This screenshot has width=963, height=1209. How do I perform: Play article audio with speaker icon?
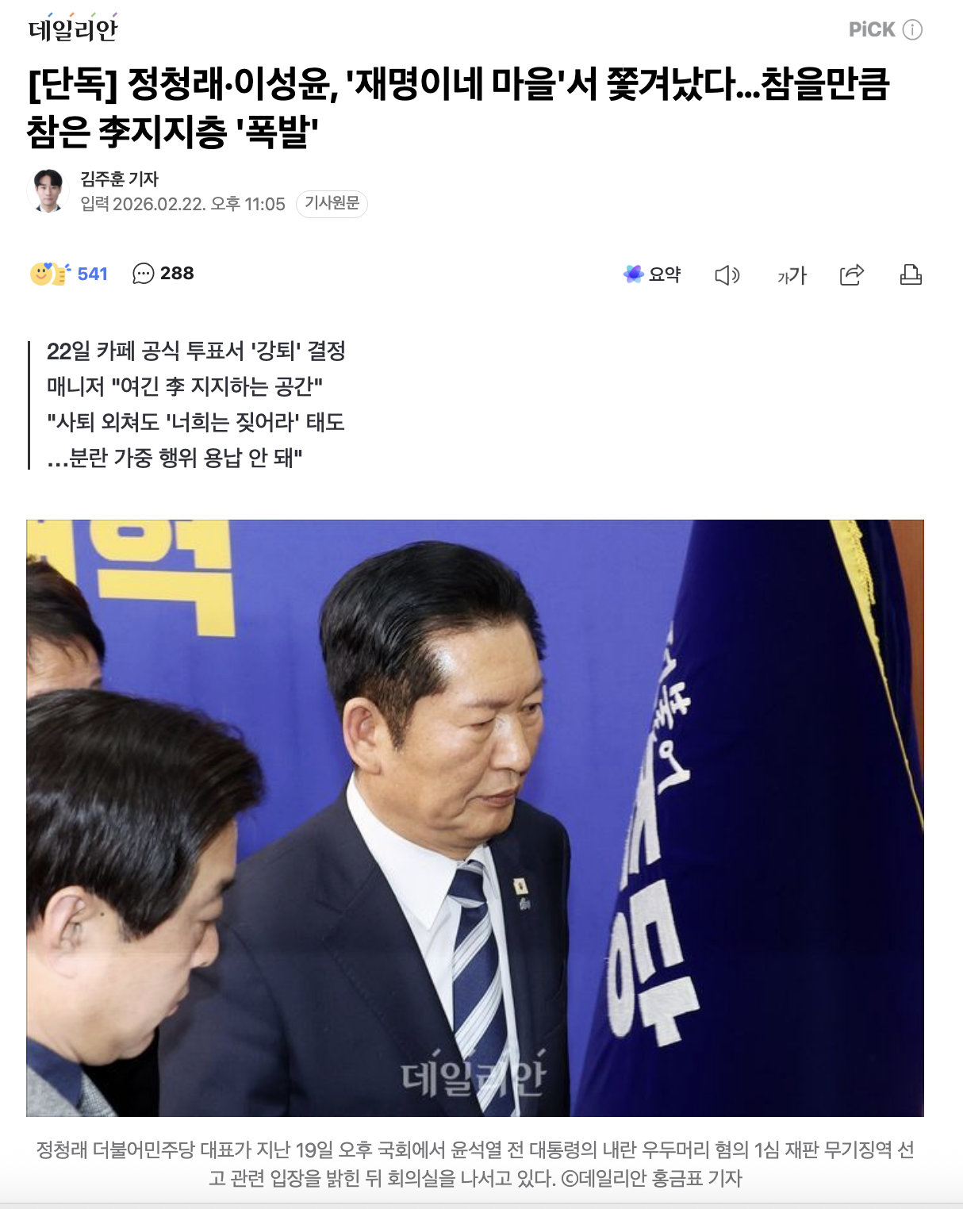tap(727, 275)
